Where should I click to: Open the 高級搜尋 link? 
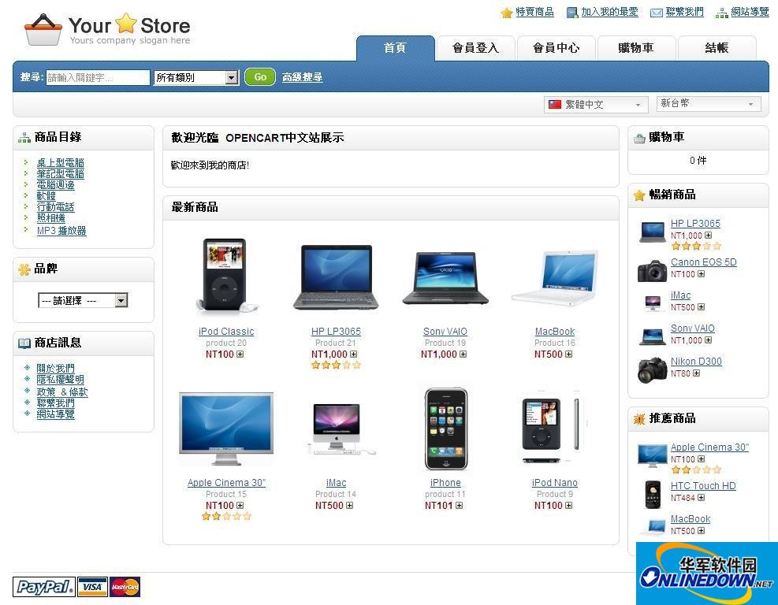[x=302, y=77]
